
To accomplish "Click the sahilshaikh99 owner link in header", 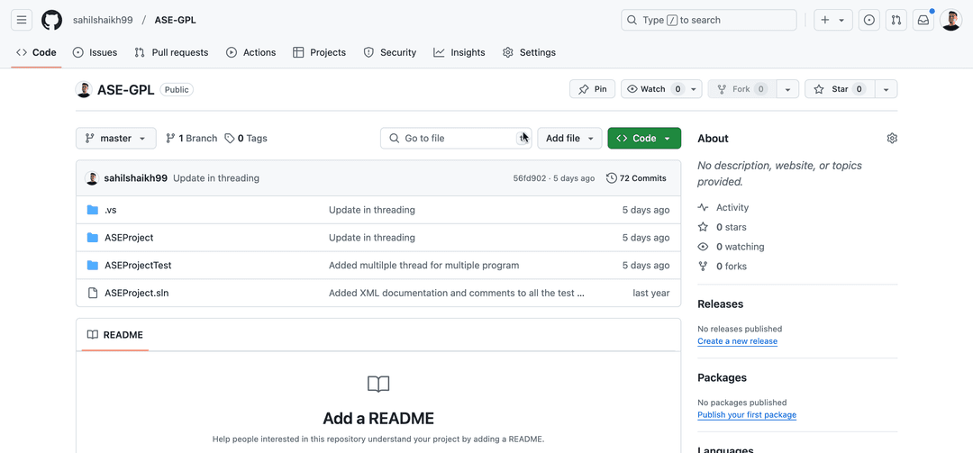I will click(x=103, y=20).
